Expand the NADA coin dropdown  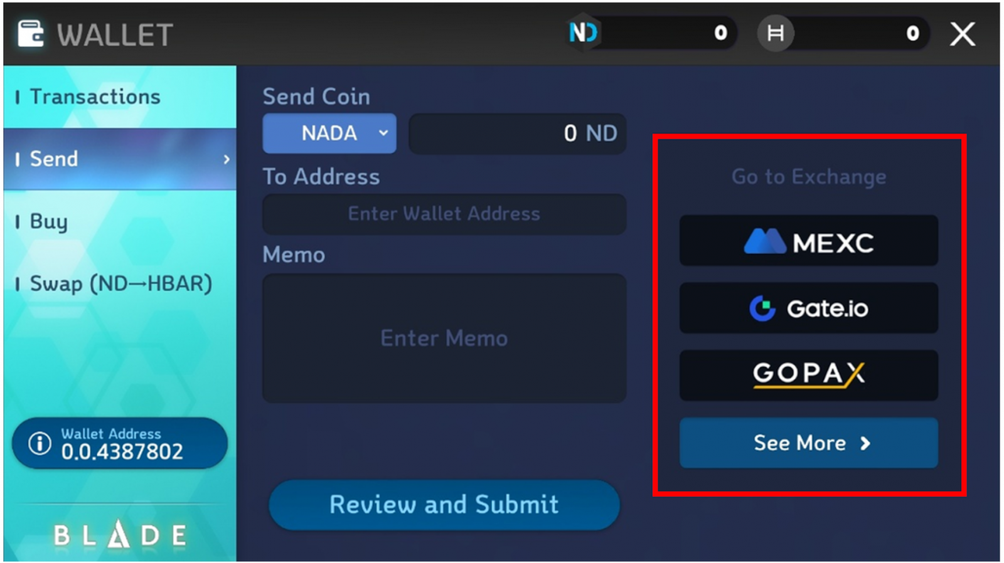tap(329, 133)
